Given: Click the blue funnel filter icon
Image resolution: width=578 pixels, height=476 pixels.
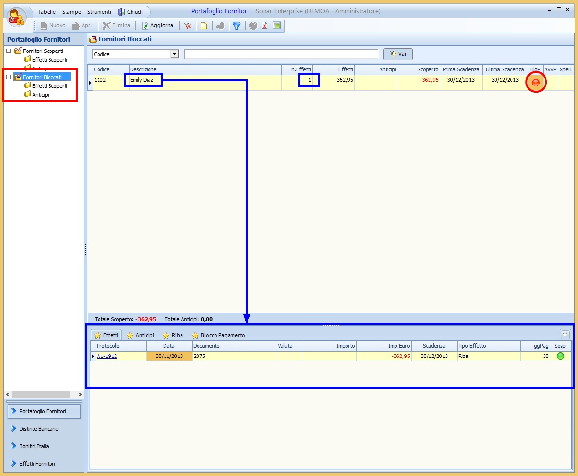Looking at the screenshot, I should point(236,26).
